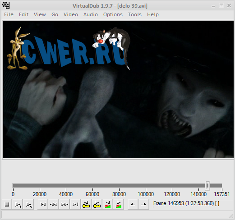Step backward one frame
Image resolution: width=235 pixels, height=220 pixels.
54,204
